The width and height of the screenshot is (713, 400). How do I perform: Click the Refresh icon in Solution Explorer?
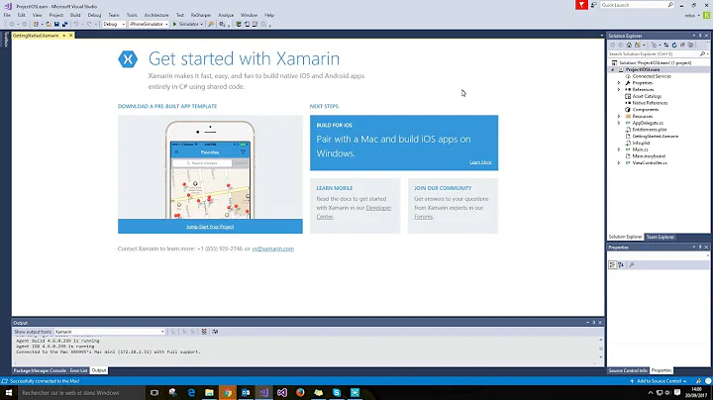click(674, 45)
